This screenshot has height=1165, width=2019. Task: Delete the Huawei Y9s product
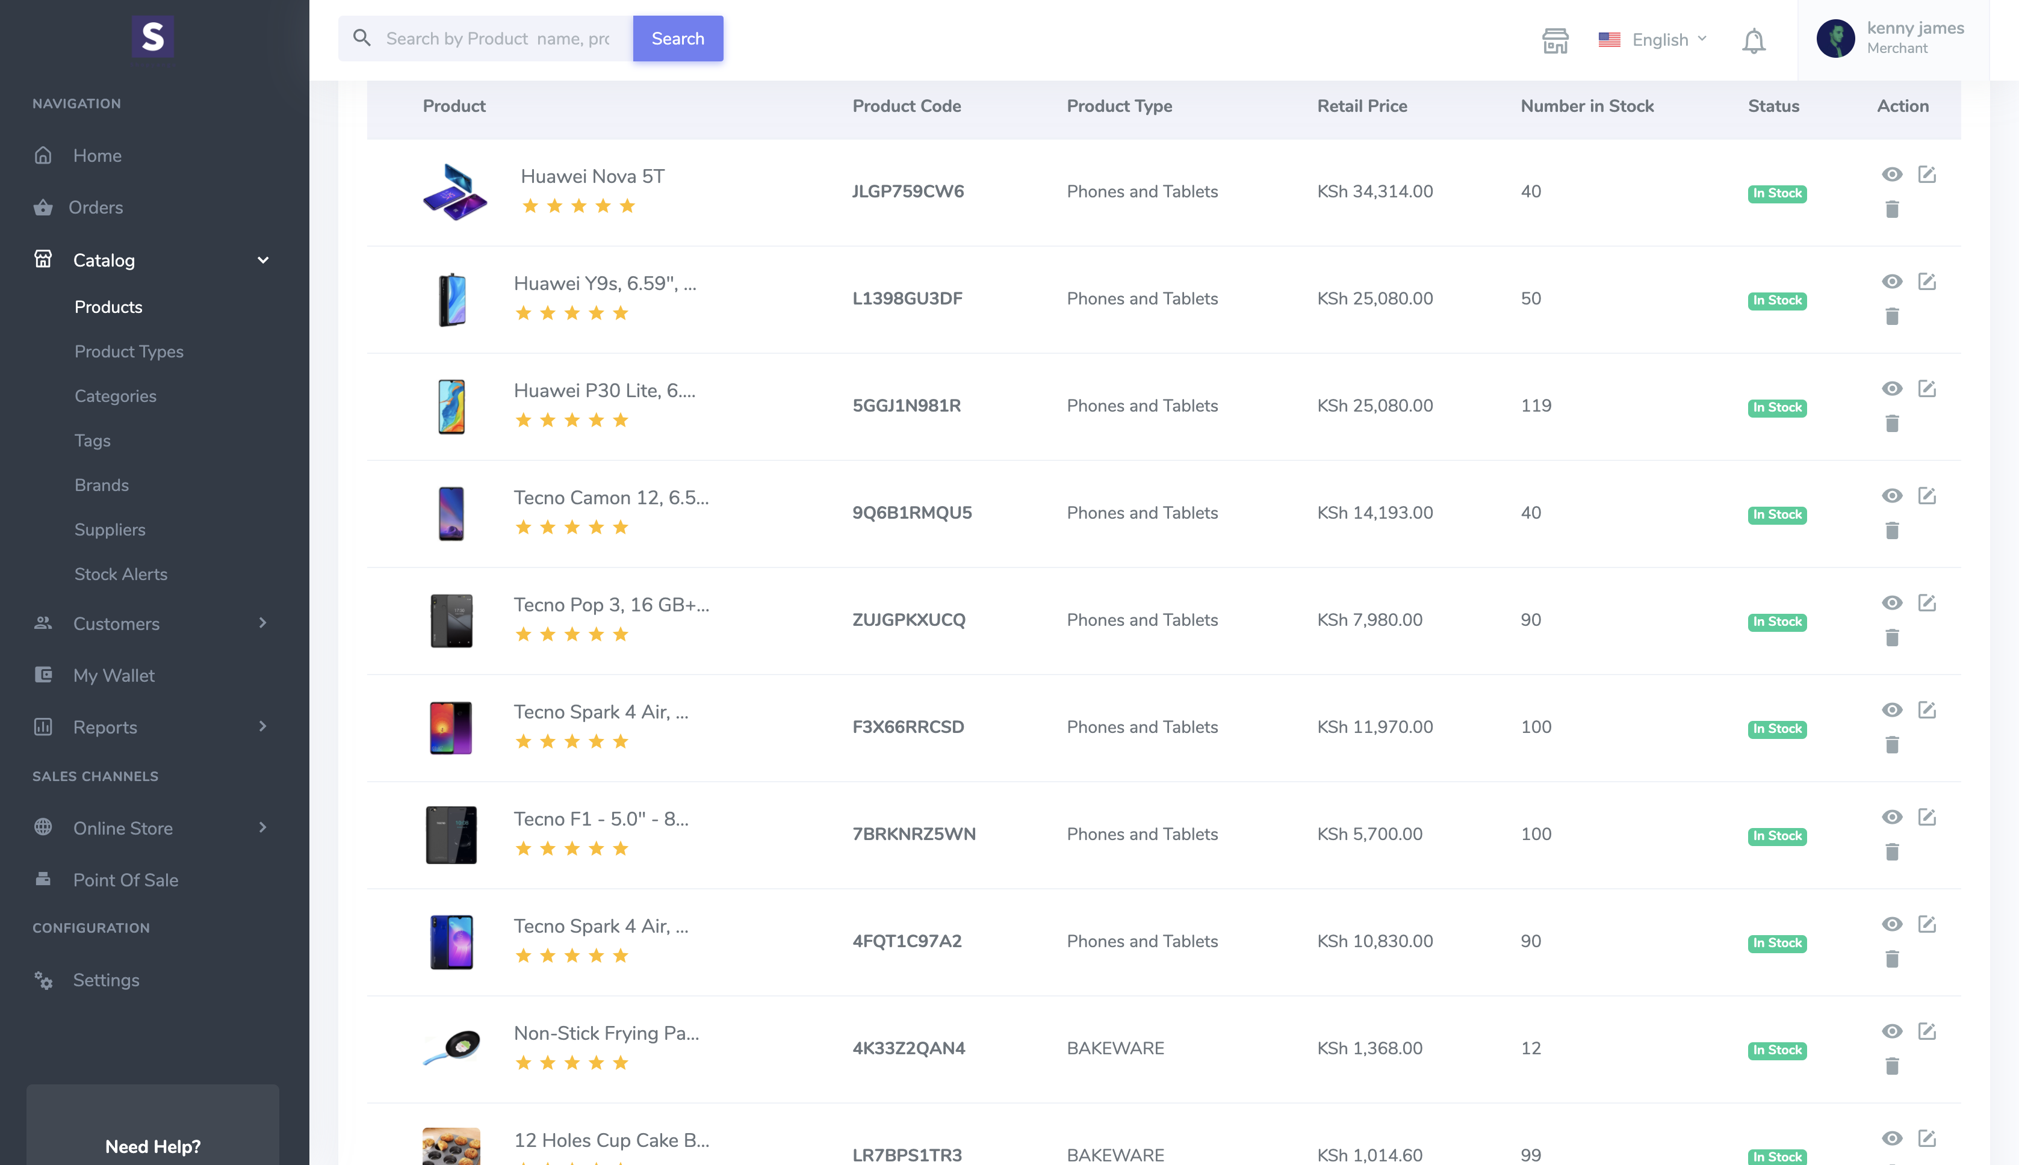(x=1892, y=316)
